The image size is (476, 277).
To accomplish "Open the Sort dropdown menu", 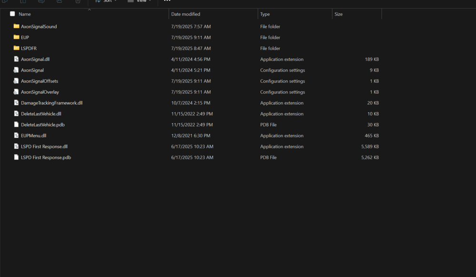I will (x=106, y=1).
